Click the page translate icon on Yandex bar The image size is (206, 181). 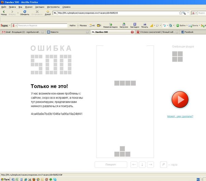[x=171, y=26]
